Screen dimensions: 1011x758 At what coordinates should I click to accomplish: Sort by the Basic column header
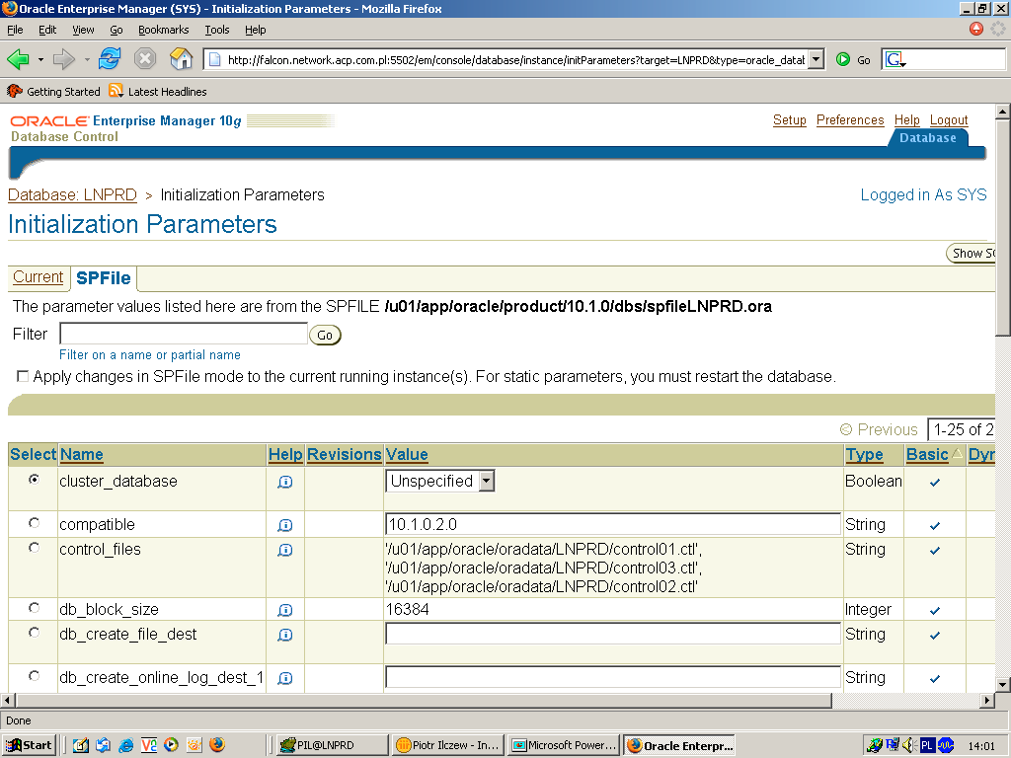[927, 454]
